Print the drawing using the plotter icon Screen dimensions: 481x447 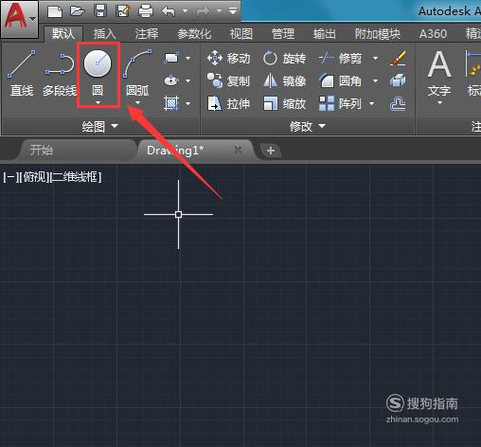click(x=146, y=11)
